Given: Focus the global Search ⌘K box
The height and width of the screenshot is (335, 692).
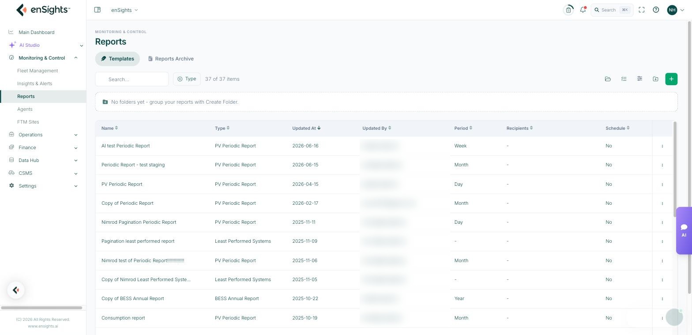Looking at the screenshot, I should pyautogui.click(x=612, y=10).
